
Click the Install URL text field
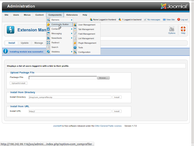pyautogui.click(x=70, y=111)
